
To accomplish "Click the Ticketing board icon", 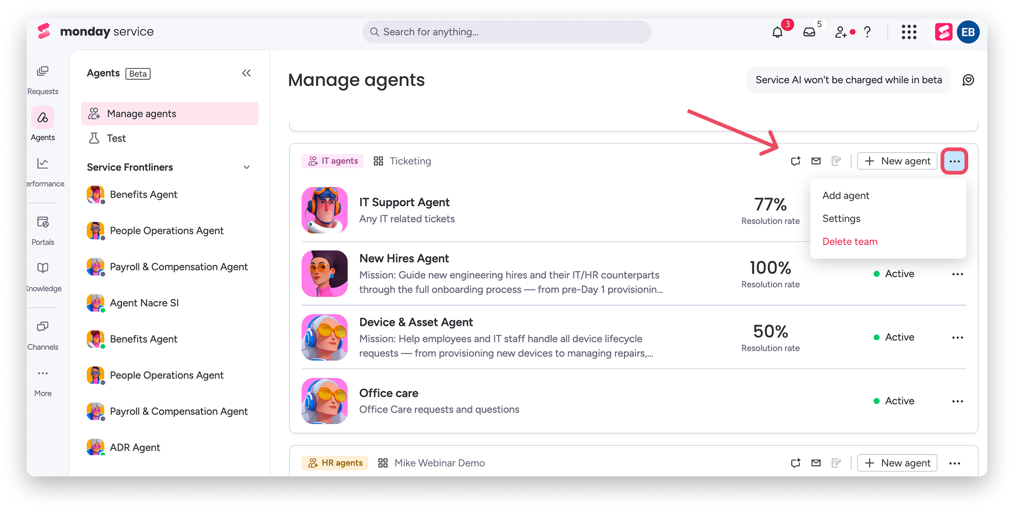I will coord(378,161).
